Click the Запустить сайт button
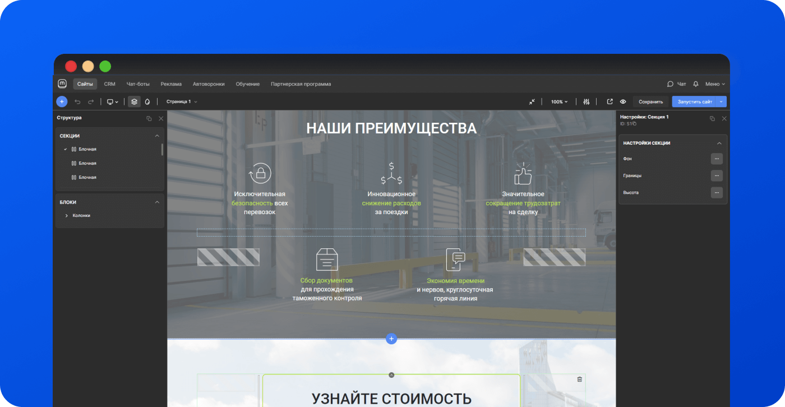This screenshot has height=407, width=785. [x=695, y=101]
